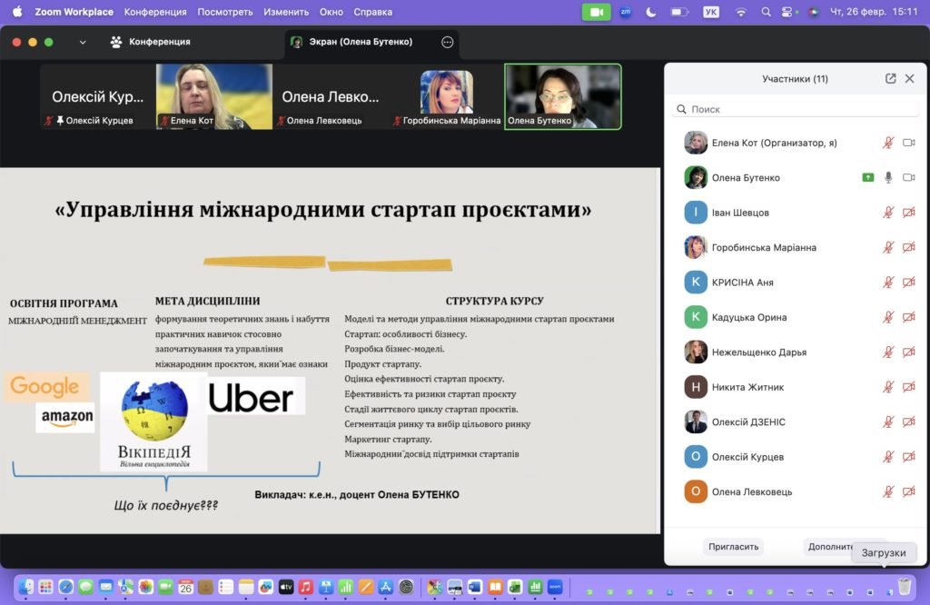Click the Пригласить button
Image resolution: width=930 pixels, height=605 pixels.
[x=733, y=547]
